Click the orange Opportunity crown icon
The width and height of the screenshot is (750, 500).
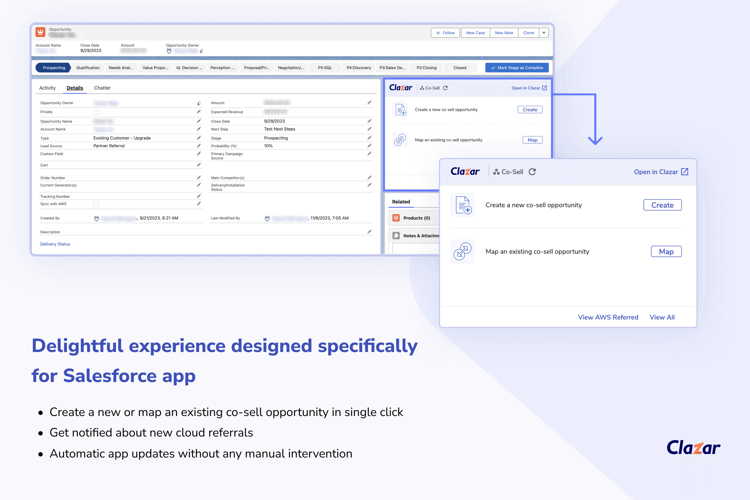point(40,32)
